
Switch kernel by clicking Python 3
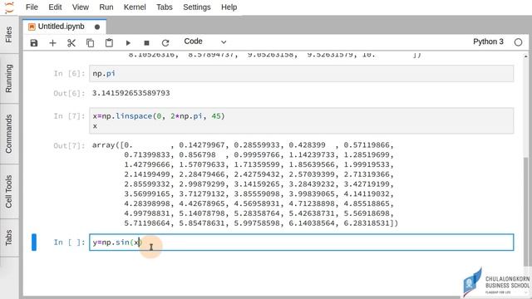488,42
